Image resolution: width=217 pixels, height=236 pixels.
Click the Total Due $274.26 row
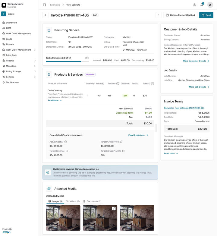tap(187, 129)
